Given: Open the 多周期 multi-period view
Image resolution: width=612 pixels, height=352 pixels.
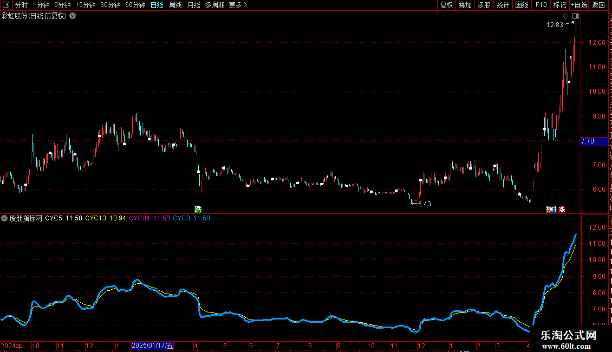Looking at the screenshot, I should click(x=214, y=5).
